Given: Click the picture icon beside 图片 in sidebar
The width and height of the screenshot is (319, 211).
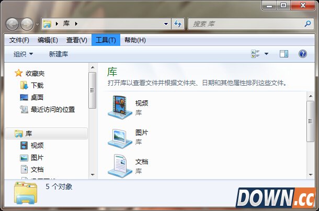Looking at the screenshot, I should coord(24,158).
